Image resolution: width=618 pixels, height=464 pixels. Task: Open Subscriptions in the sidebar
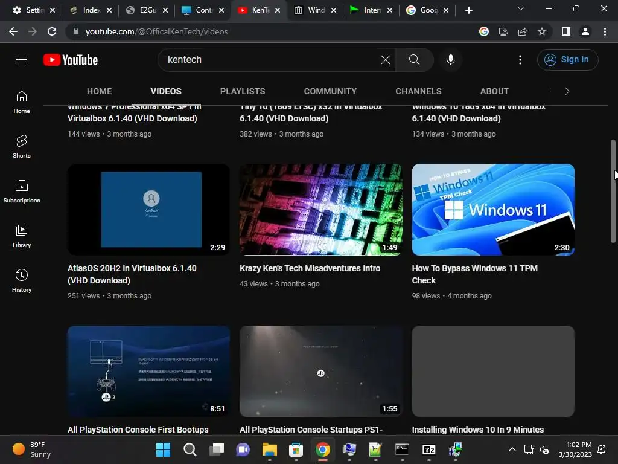click(x=22, y=192)
